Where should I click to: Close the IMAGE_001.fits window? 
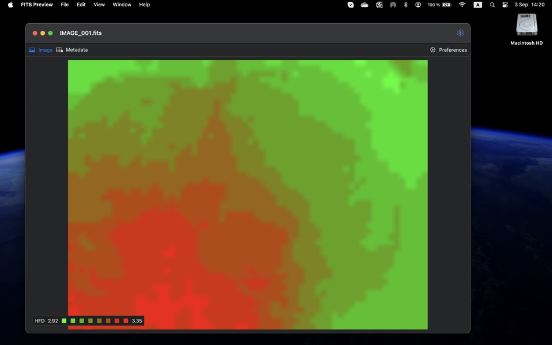click(35, 33)
